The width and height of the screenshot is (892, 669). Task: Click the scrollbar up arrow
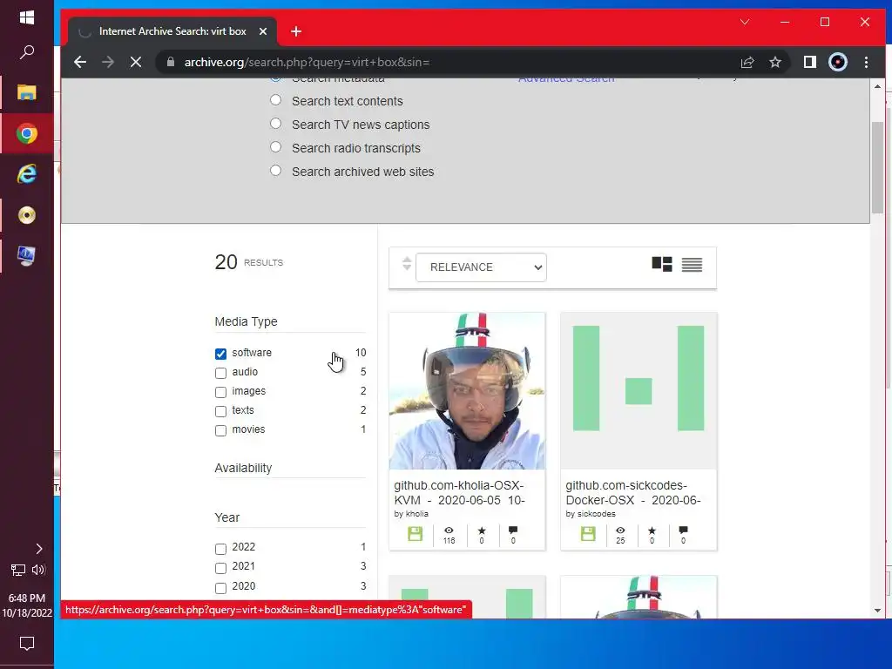[877, 86]
